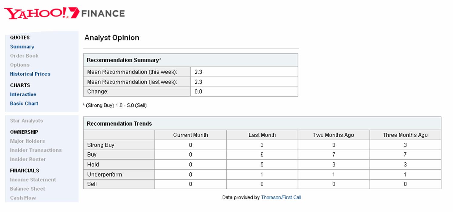Open the Order Book menu item

24,56
